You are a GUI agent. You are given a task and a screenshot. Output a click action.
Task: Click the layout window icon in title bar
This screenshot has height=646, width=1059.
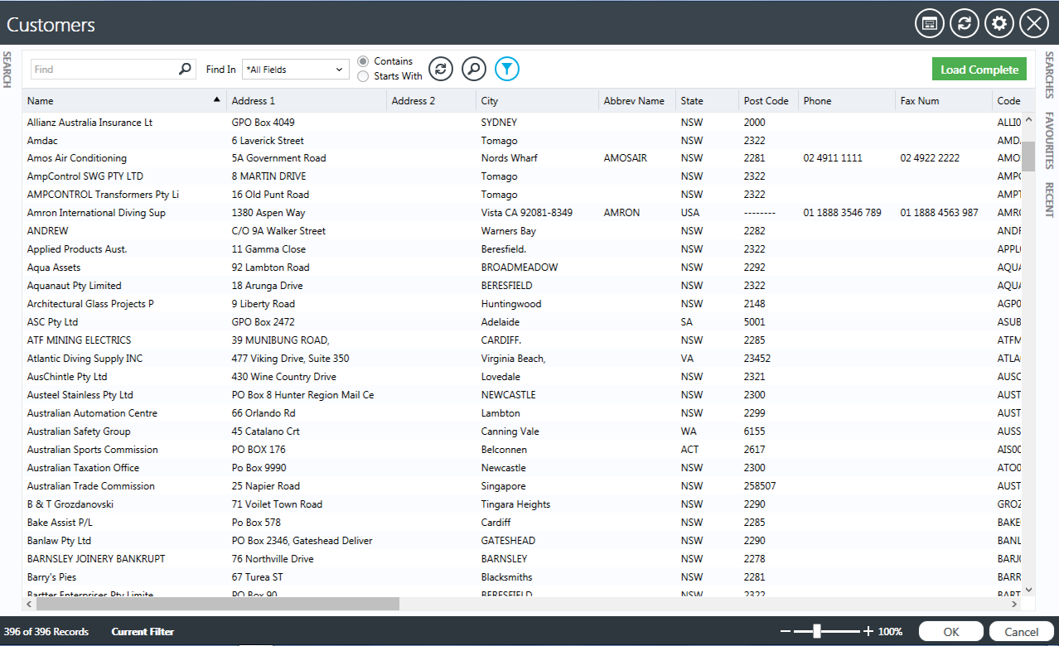[930, 24]
